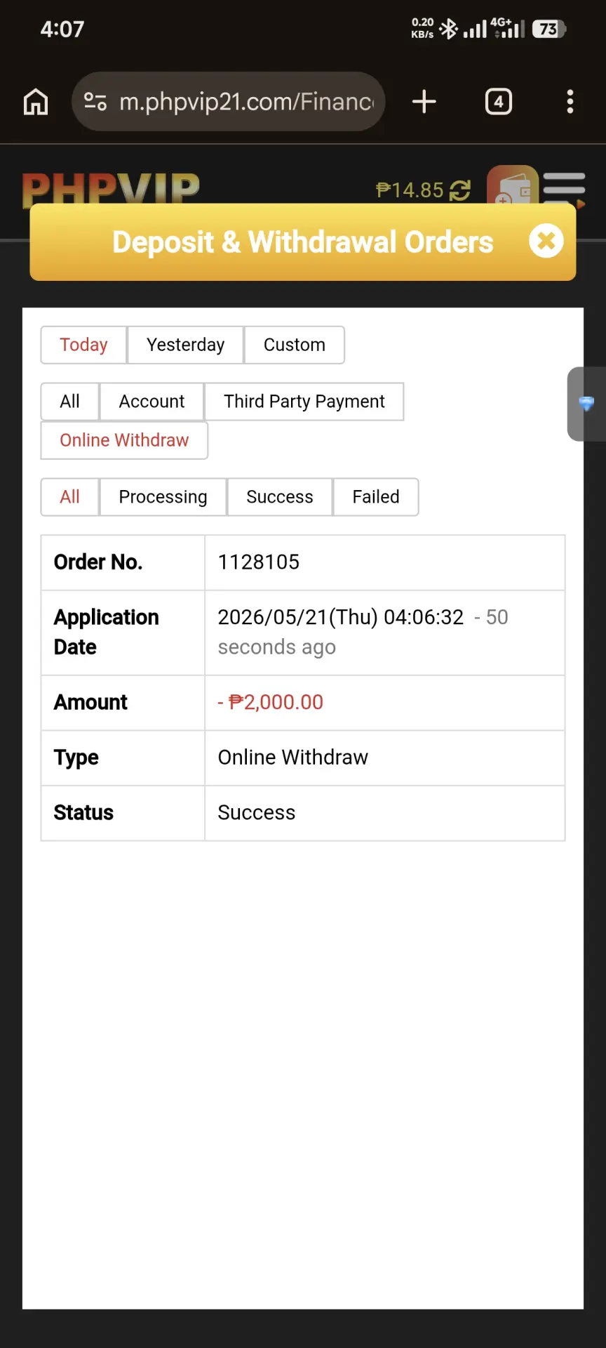Image resolution: width=606 pixels, height=1348 pixels.
Task: Choose the Custom date range
Action: [x=295, y=345]
